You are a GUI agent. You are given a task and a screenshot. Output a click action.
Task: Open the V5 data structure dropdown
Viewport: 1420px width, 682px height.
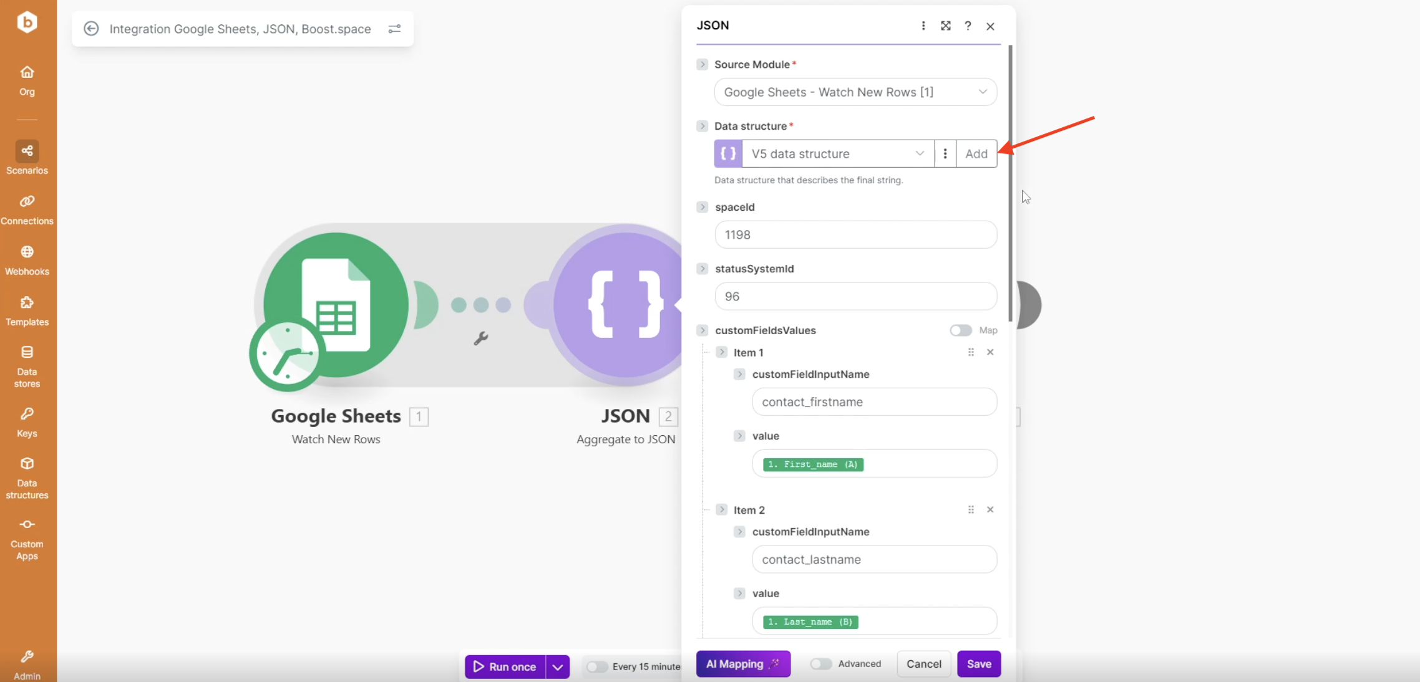pyautogui.click(x=837, y=154)
